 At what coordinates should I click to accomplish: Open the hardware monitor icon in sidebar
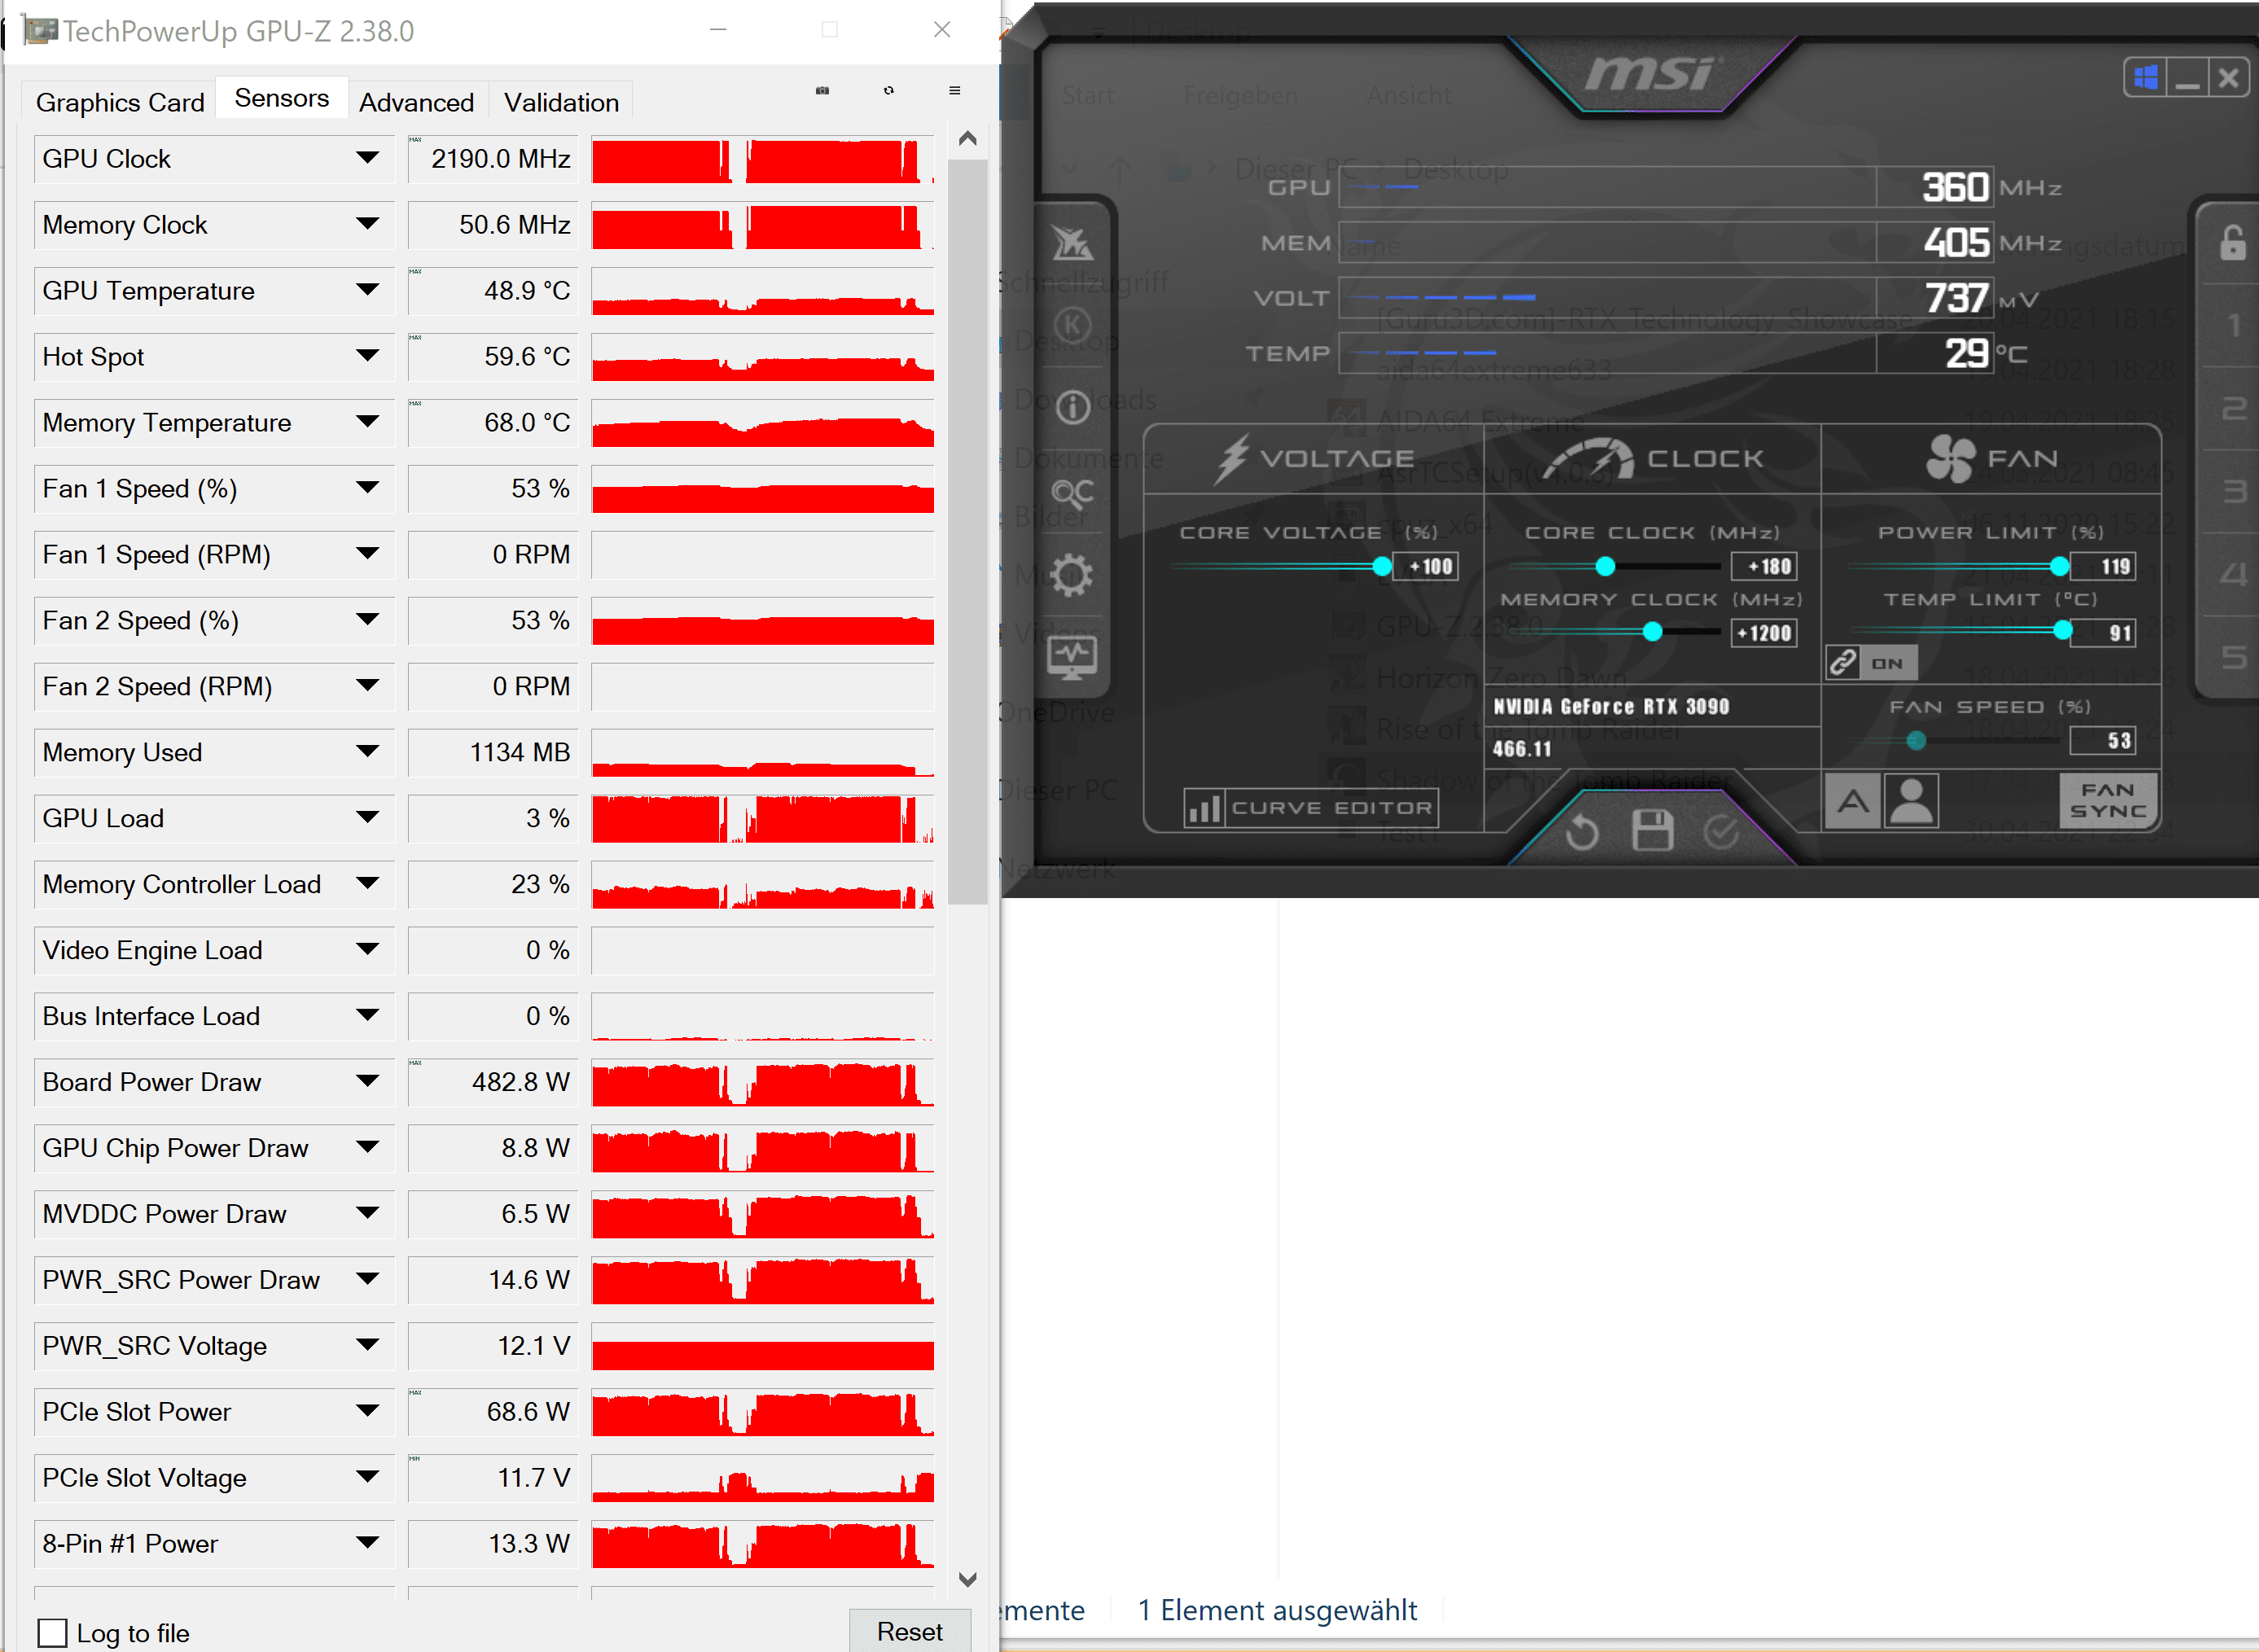(x=1072, y=657)
